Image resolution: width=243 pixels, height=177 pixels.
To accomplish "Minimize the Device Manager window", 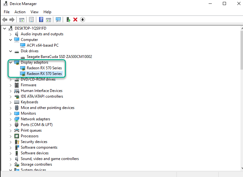I will [x=210, y=3].
